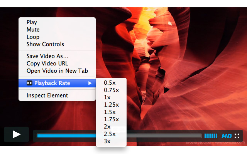Select the 1.25x speed option
Screen dimensions: 247x154
point(111,105)
